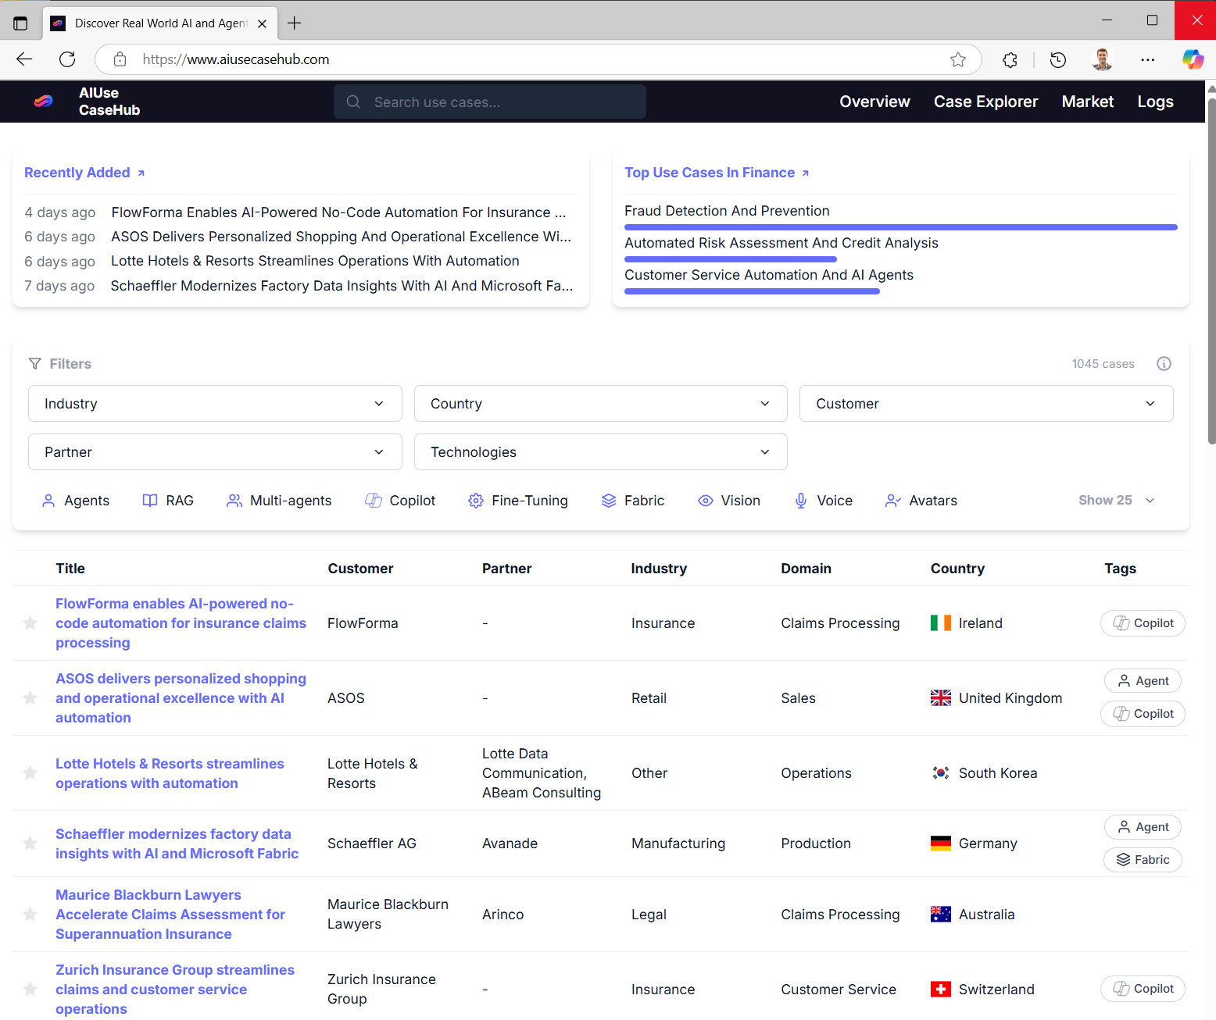Open a new browser tab
Image resolution: width=1216 pixels, height=1020 pixels.
[295, 23]
